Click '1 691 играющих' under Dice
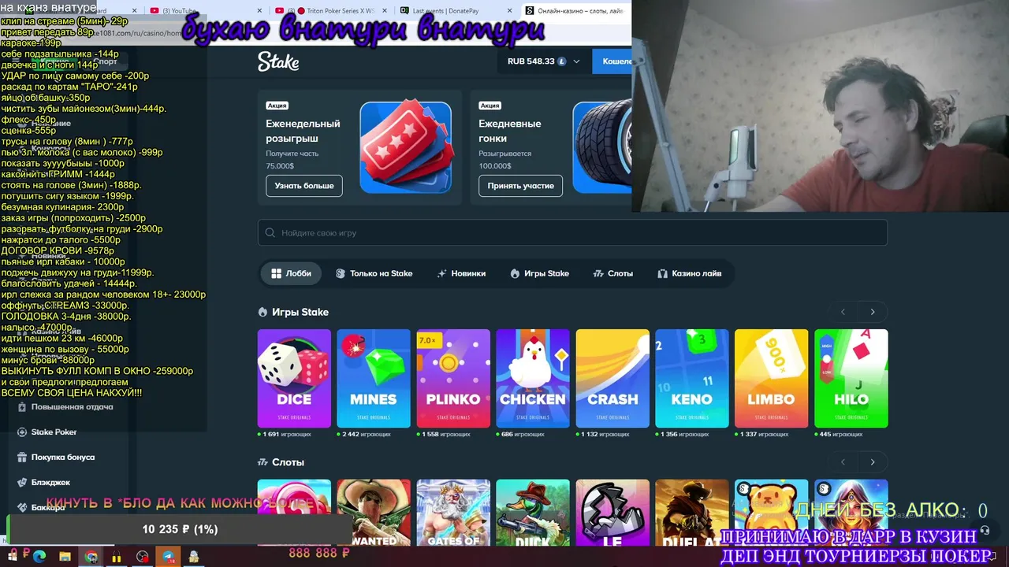 (287, 435)
